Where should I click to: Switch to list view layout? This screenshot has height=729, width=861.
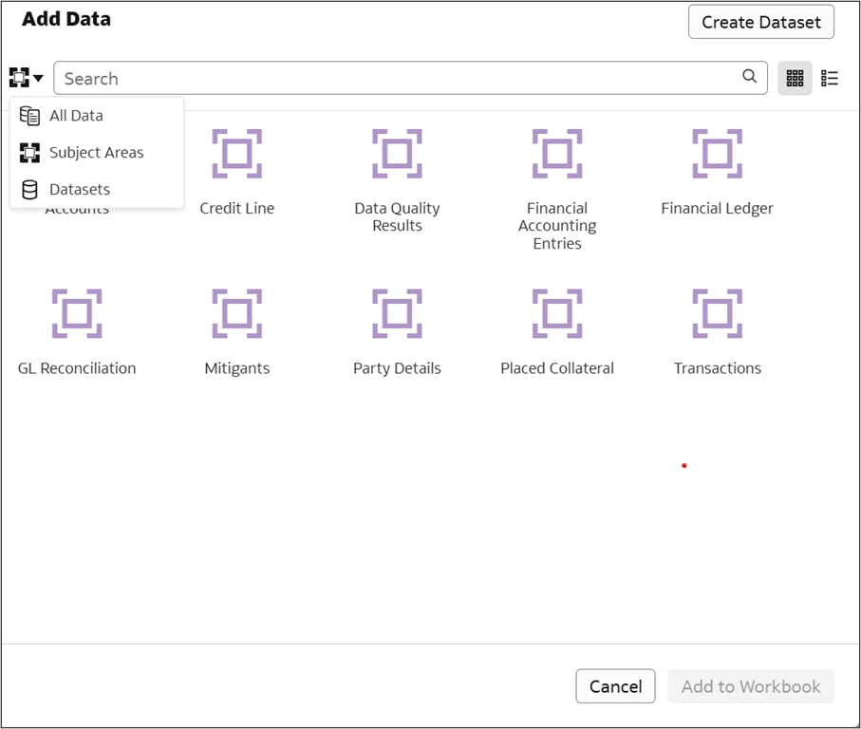click(829, 77)
